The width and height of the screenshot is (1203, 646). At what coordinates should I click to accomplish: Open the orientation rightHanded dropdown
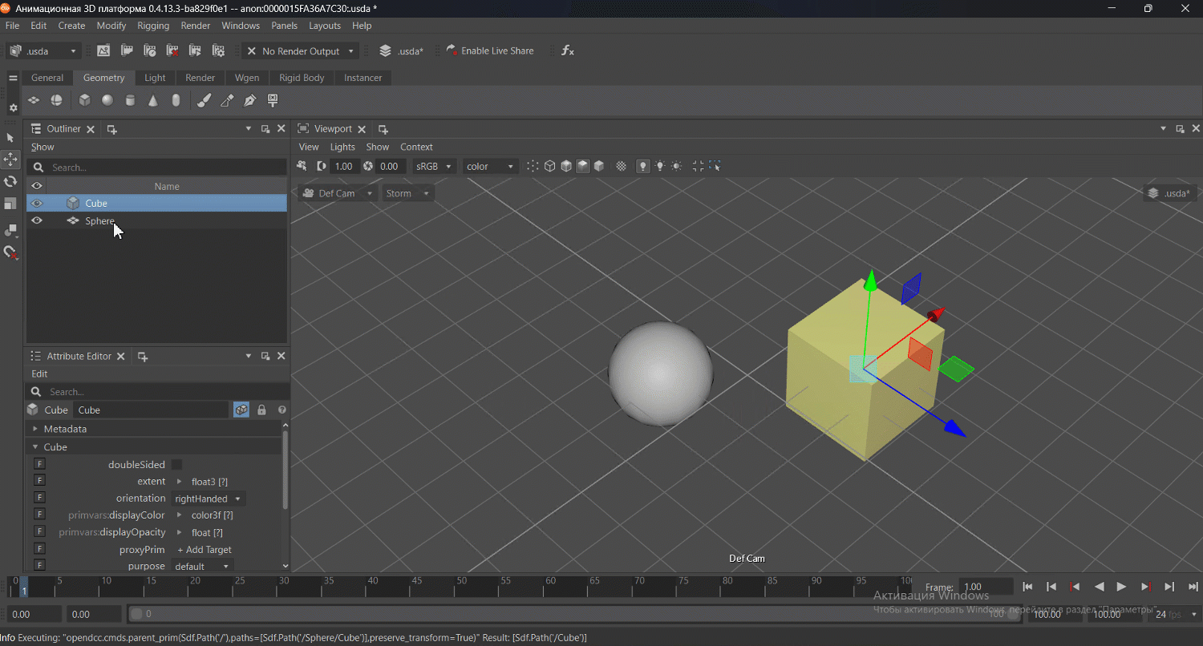pos(209,499)
